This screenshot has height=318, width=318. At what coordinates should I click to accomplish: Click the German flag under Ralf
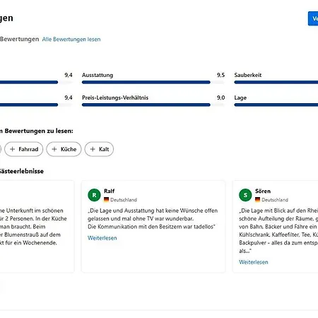(107, 200)
